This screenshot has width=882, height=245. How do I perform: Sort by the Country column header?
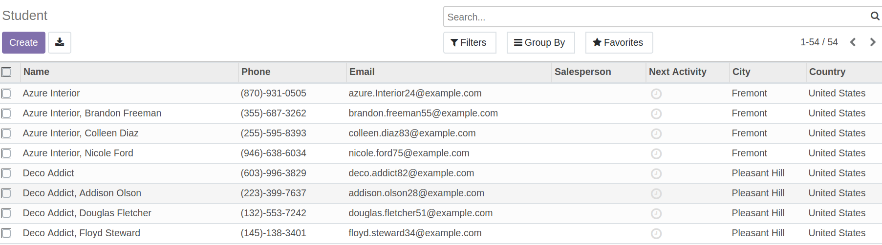click(827, 72)
